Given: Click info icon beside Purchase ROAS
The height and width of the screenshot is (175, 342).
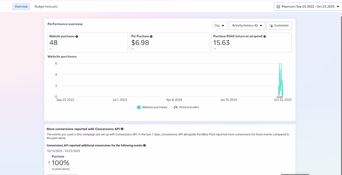Looking at the screenshot, I should coord(265,36).
